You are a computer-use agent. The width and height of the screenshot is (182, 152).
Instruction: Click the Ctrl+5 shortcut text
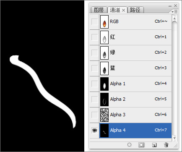(161, 99)
